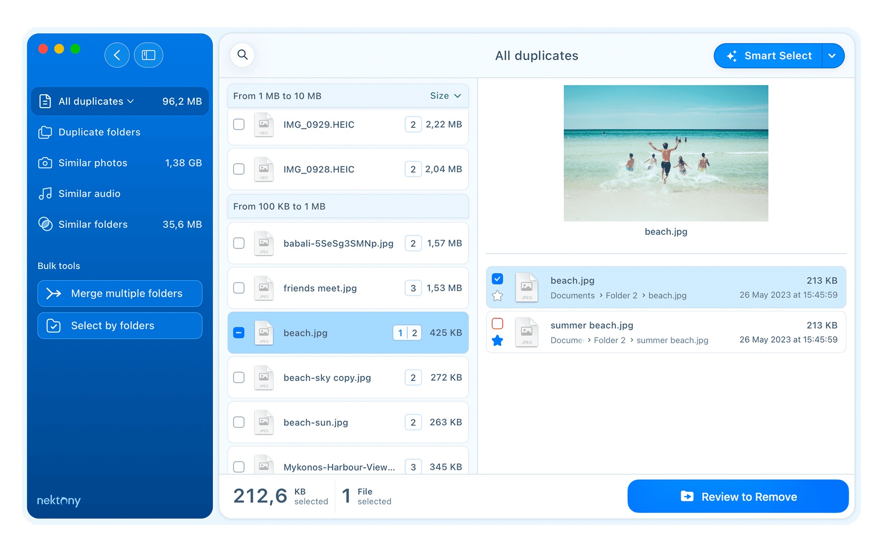Click the Duplicate folders icon
883x552 pixels.
[x=45, y=132]
